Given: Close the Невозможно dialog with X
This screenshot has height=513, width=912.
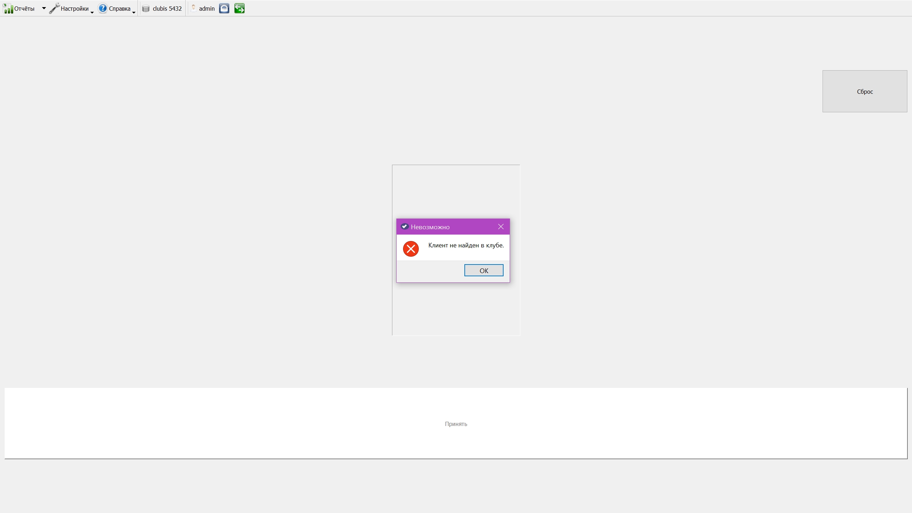Looking at the screenshot, I should coord(501,227).
